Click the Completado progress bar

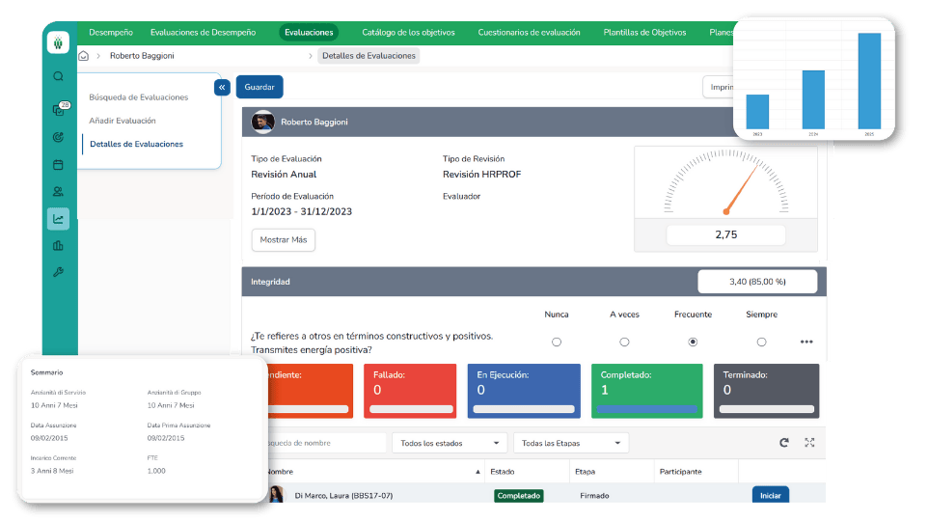click(648, 409)
